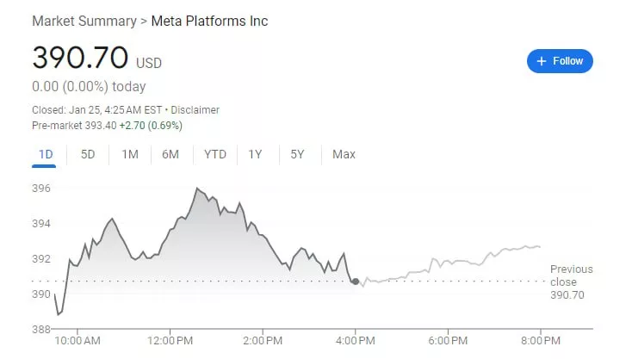This screenshot has width=632, height=359.
Task: Click the Disclaimer link
Action: click(x=195, y=110)
